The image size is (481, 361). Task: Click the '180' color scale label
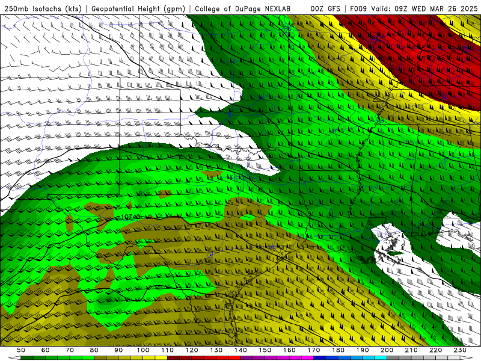pyautogui.click(x=338, y=350)
